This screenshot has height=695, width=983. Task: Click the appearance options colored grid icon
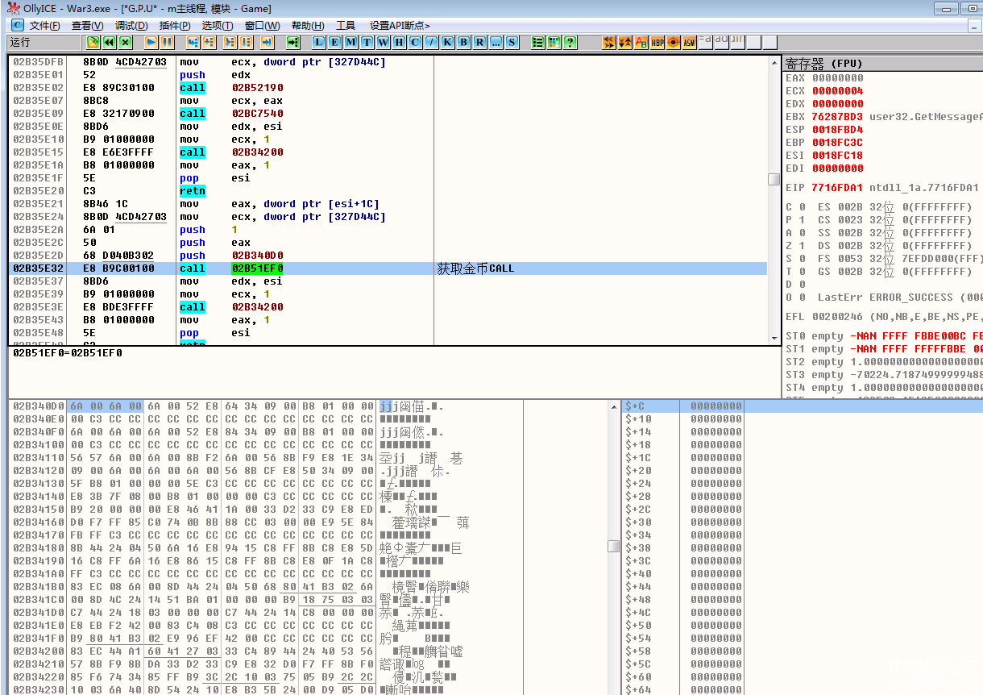[x=554, y=42]
